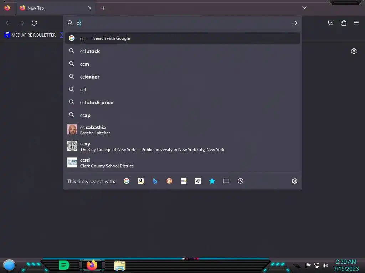Go back one page
Viewport: 365px width, 273px height.
tap(9, 23)
